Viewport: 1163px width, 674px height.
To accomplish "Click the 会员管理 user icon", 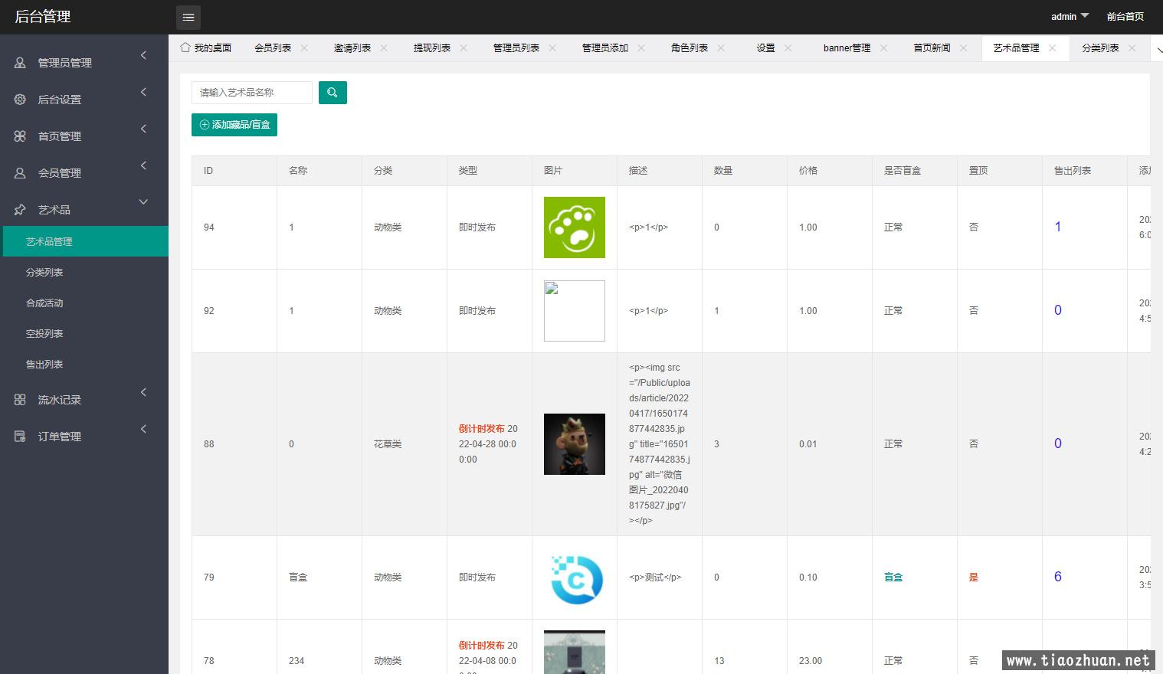I will (x=20, y=173).
